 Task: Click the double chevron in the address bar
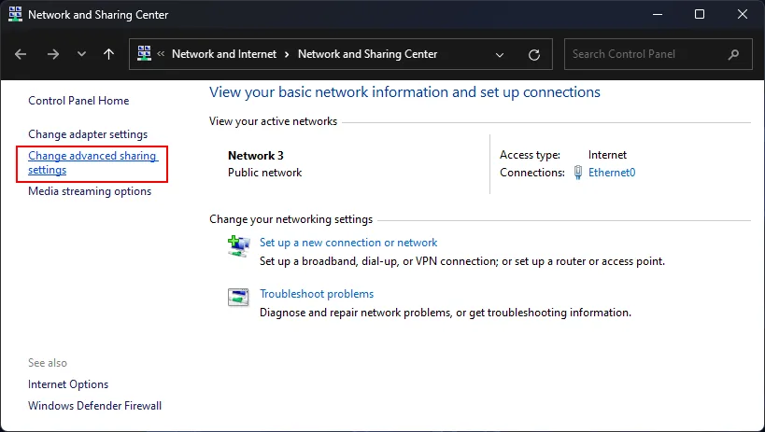coord(161,53)
